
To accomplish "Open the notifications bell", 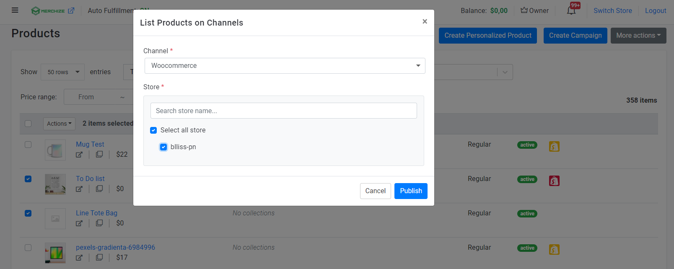I will pos(571,10).
